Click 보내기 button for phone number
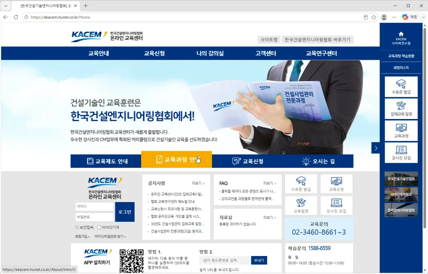 point(259,260)
